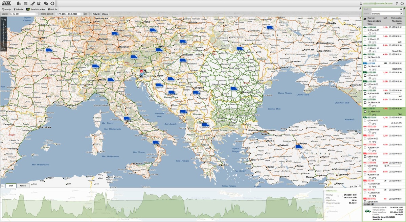This screenshot has width=406, height=222.
Task: Switch to the Podaci tab
Action: pyautogui.click(x=23, y=186)
